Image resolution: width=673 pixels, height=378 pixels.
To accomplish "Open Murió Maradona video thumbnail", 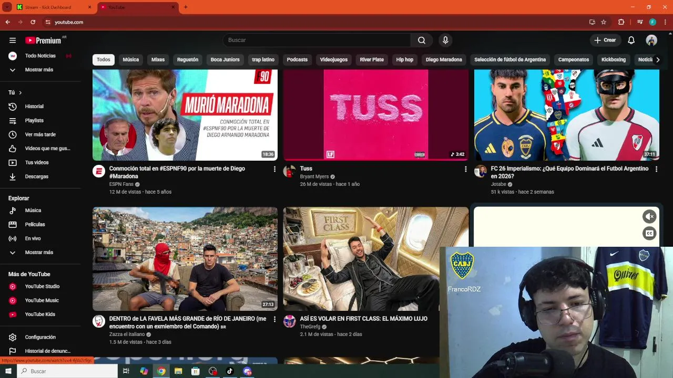I will click(185, 115).
